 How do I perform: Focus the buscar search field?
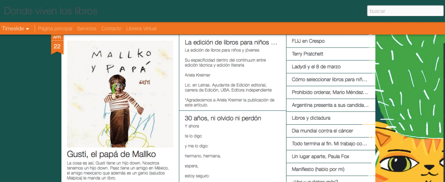405,11
